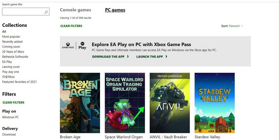Click the search magnifier icon

tap(46, 12)
